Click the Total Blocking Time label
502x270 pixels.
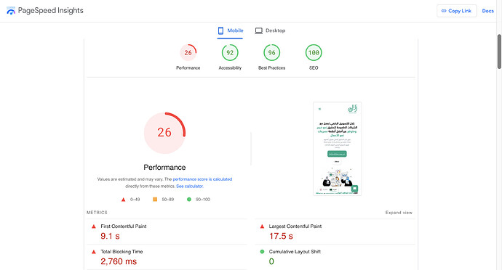(121, 252)
